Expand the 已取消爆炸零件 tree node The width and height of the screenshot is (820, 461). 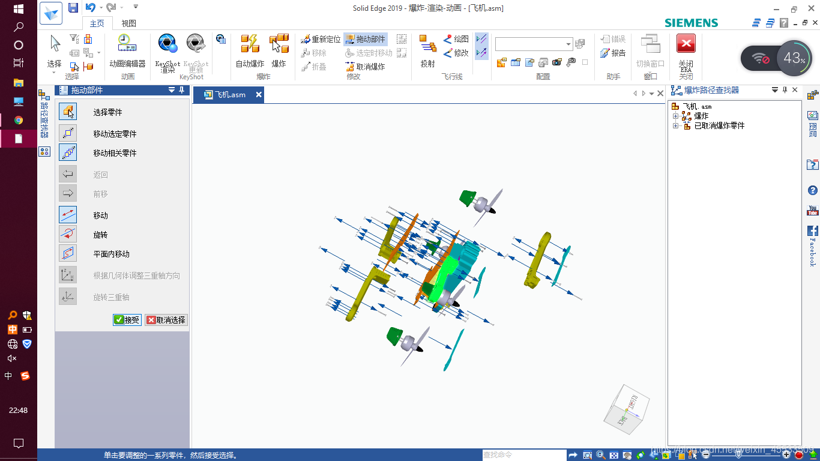coord(675,125)
